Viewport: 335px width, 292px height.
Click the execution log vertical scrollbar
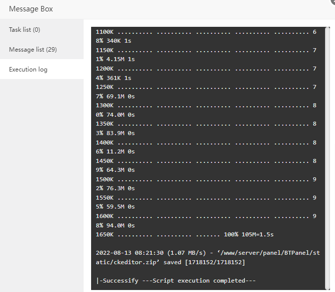327,149
